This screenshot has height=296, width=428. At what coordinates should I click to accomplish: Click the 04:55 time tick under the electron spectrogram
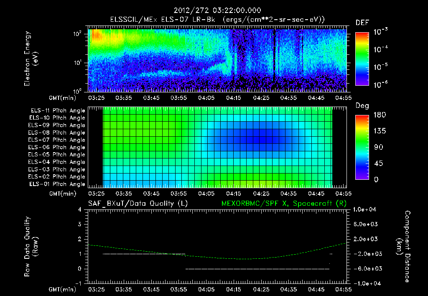(x=344, y=98)
